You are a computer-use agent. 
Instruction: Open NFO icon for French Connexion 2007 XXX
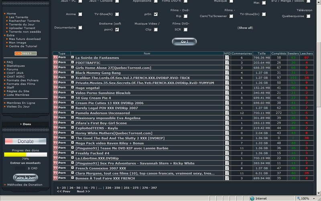click(x=227, y=168)
